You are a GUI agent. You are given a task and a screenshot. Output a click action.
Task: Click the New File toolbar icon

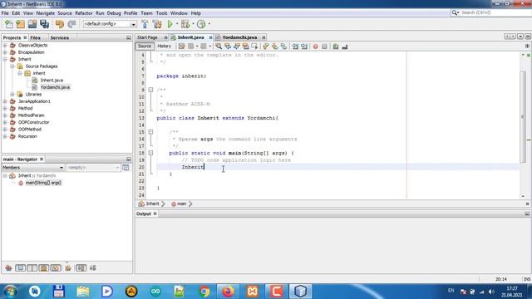pyautogui.click(x=9, y=24)
